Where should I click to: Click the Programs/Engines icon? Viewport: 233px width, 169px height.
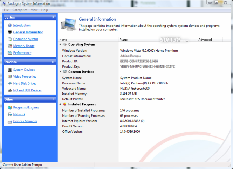pos(10,107)
